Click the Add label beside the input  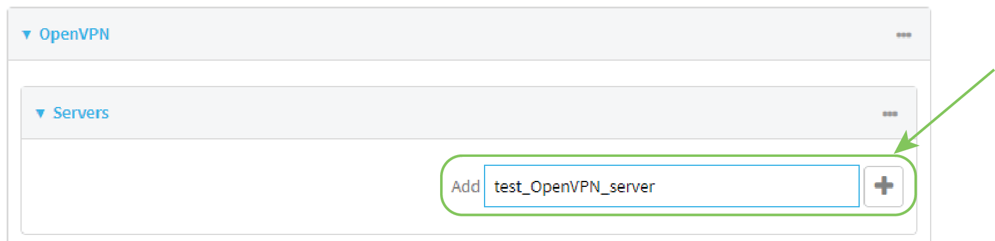tap(465, 187)
